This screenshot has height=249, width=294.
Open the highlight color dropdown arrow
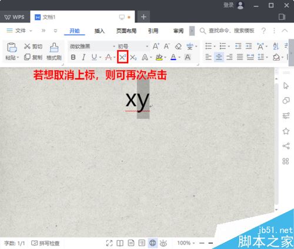coord(165,58)
